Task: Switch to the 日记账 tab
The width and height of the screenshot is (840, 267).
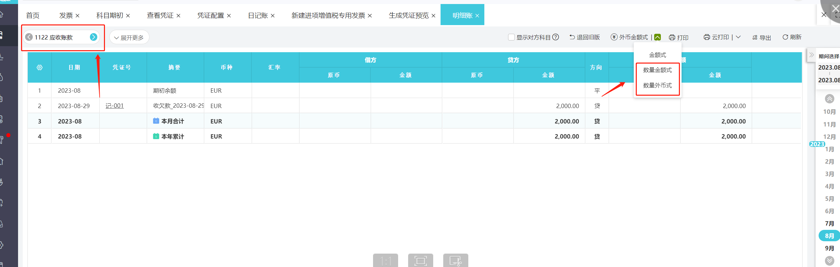Action: click(x=258, y=15)
